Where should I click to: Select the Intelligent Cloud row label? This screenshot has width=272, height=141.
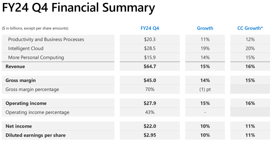click(26, 48)
